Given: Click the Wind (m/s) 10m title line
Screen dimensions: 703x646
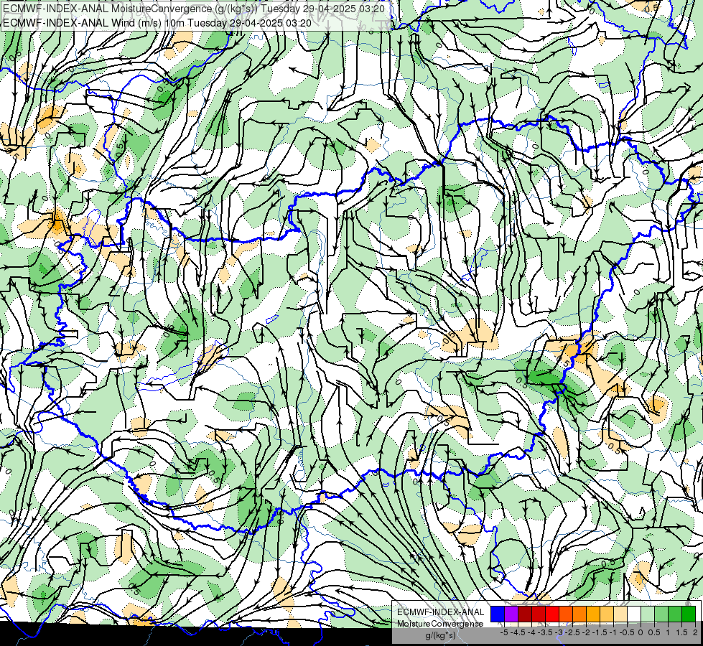Looking at the screenshot, I should point(157,22).
